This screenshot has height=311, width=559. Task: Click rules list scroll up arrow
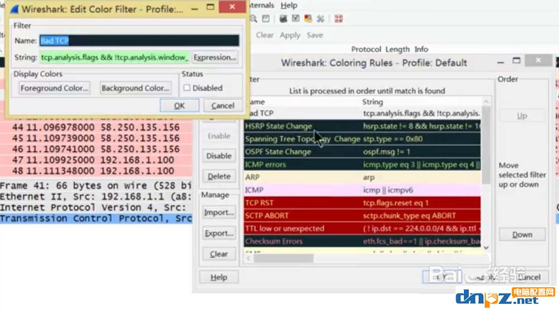coord(486,101)
